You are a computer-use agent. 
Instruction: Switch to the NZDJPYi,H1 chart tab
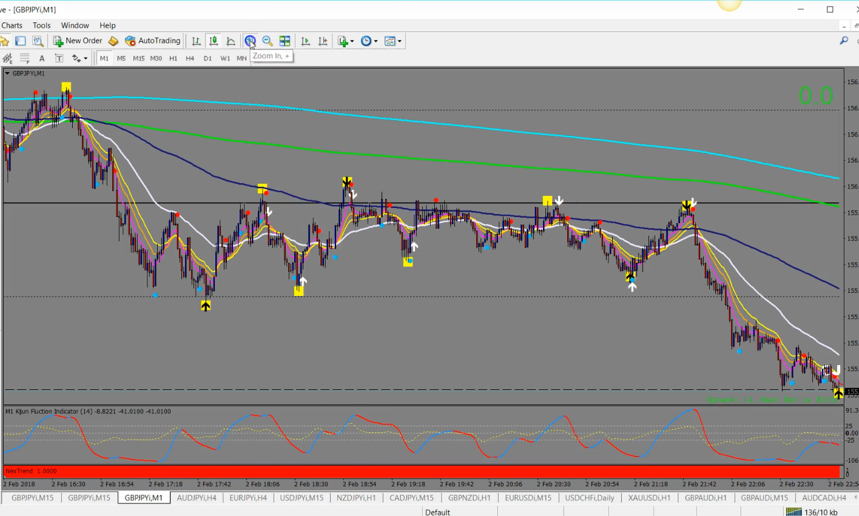(356, 498)
